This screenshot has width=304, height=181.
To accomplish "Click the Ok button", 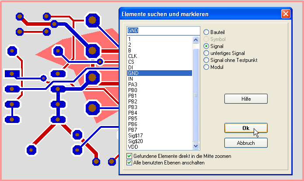I will click(245, 128).
